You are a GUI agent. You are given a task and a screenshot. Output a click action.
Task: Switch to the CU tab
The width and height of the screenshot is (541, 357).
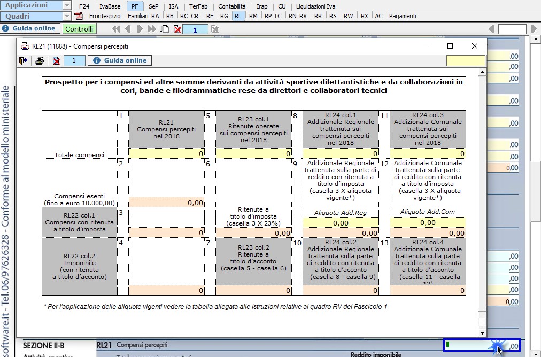(x=282, y=6)
